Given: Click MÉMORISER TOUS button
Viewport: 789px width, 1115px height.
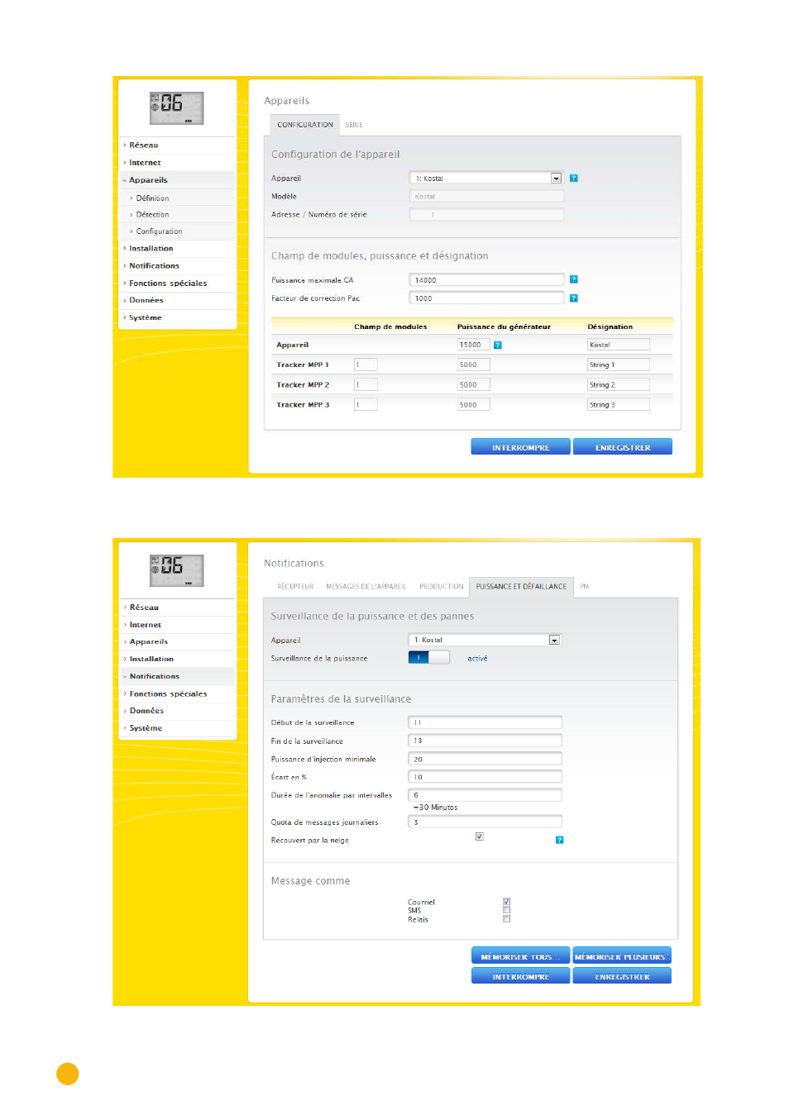Looking at the screenshot, I should click(x=520, y=956).
